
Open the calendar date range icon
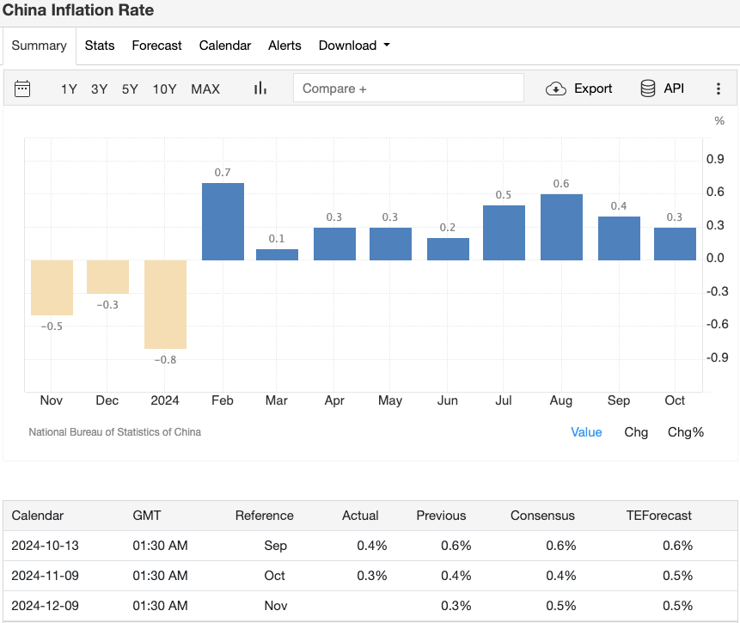tap(22, 89)
